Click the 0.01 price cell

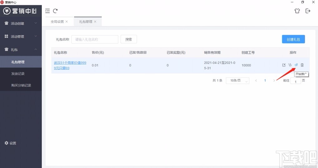[95, 65]
